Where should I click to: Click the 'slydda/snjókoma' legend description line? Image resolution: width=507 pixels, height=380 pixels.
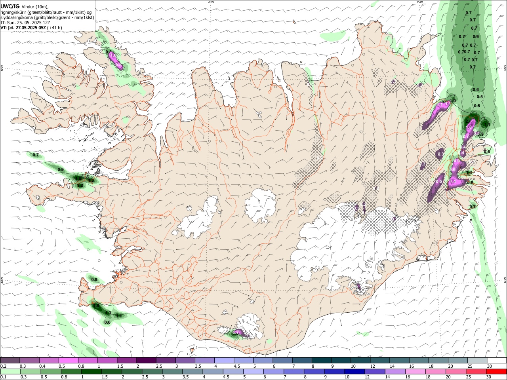point(47,17)
